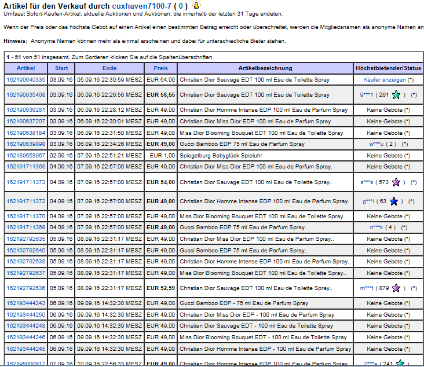
Task: Open item number 162190635468
Action: (x=26, y=95)
